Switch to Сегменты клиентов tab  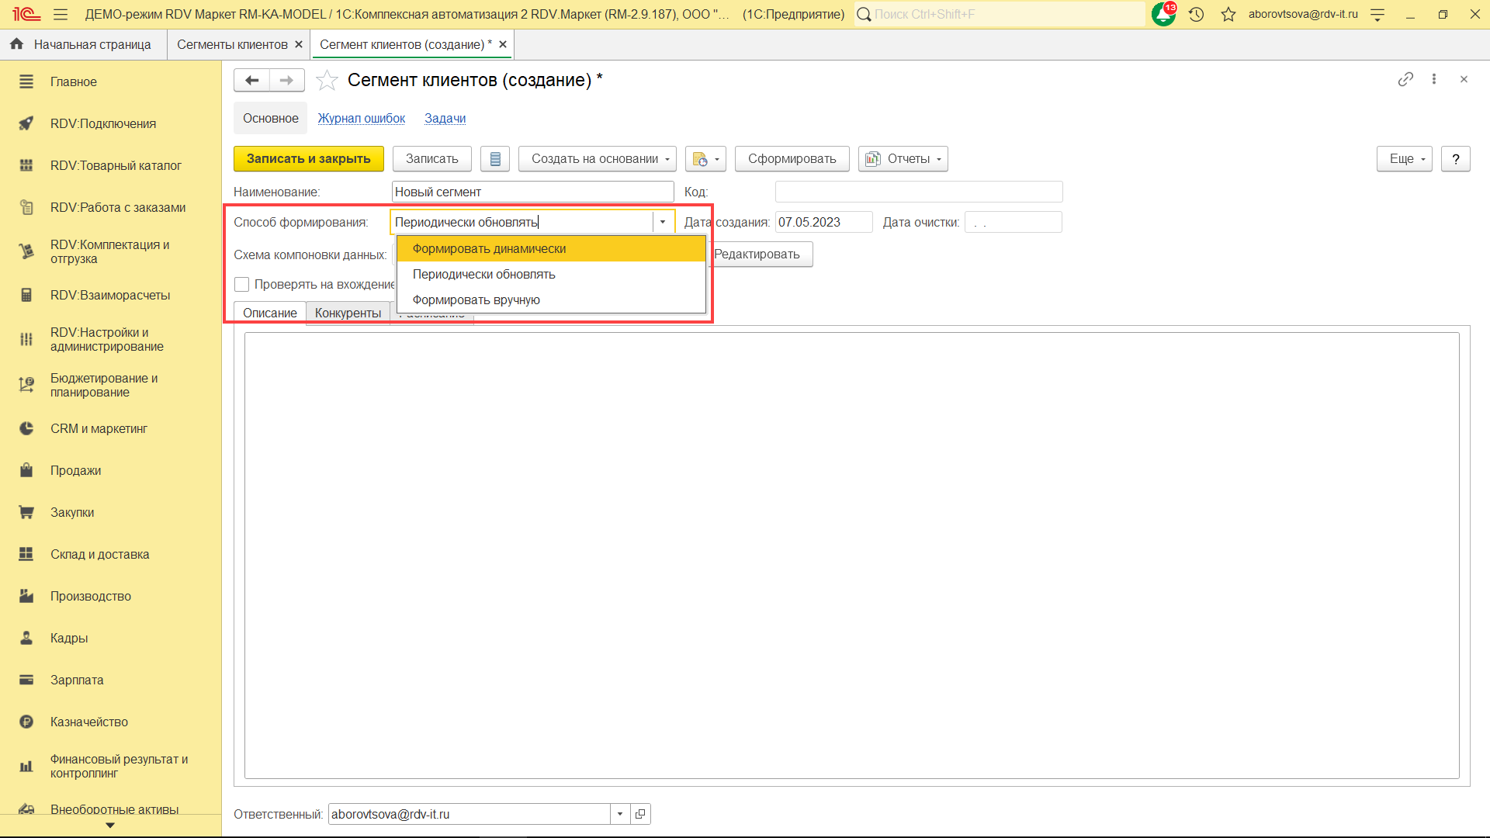[232, 44]
